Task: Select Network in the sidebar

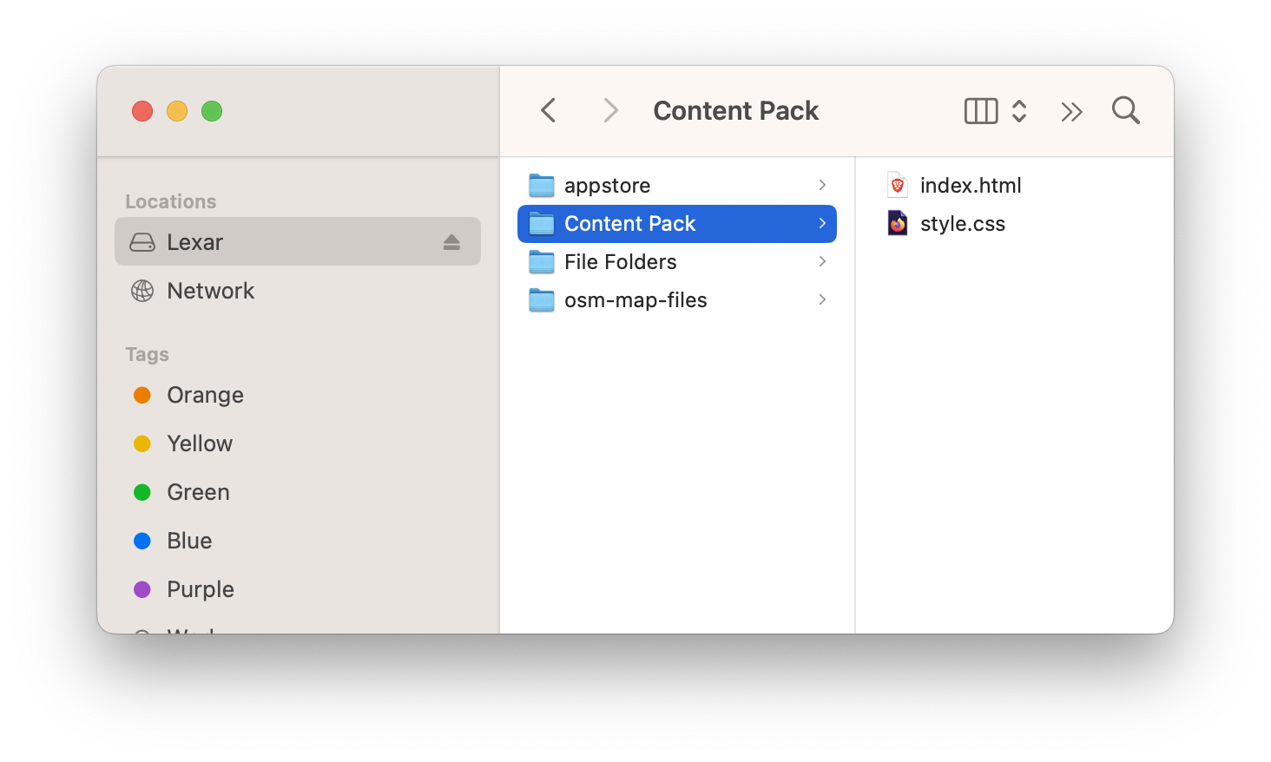Action: [210, 291]
